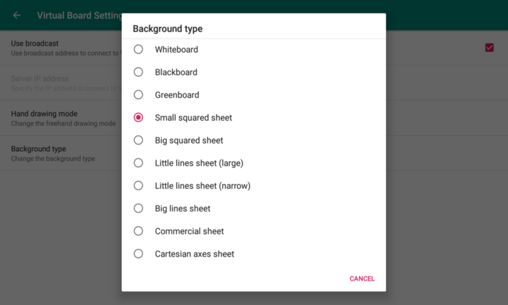Click the Virtual Board Settings title
Screen dimensions: 508x305
point(76,15)
